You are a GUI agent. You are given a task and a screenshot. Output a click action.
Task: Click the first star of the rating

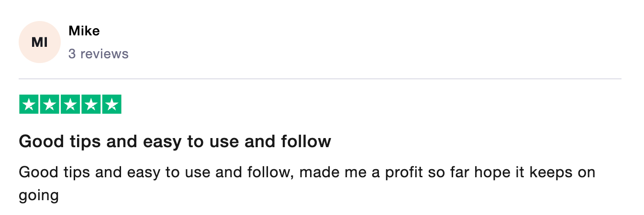coord(29,105)
